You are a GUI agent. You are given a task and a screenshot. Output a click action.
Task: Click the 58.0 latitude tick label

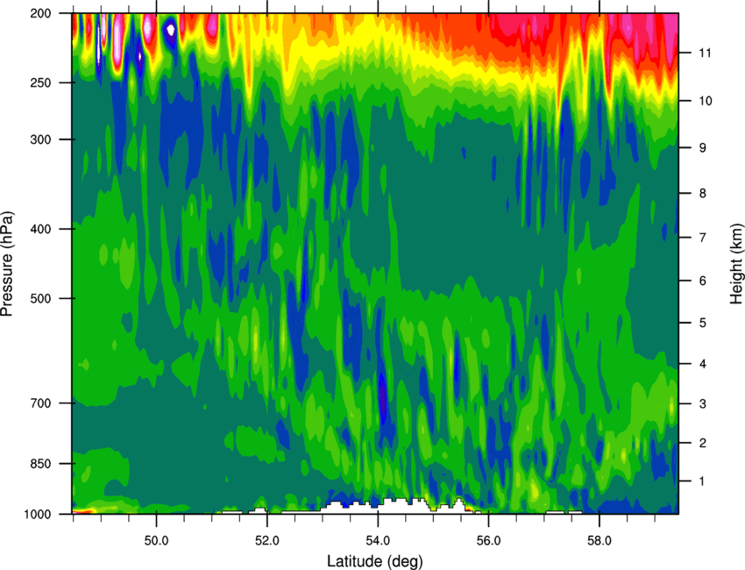click(x=600, y=540)
